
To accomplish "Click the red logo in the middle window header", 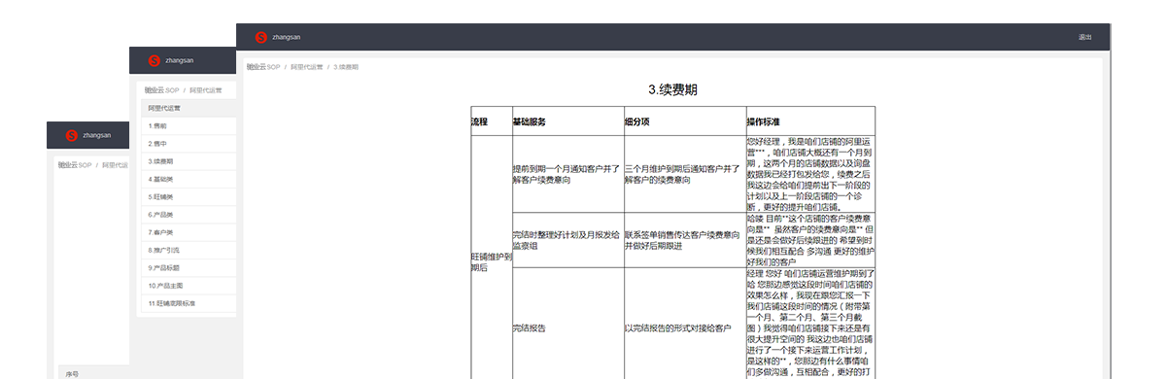I will (154, 60).
